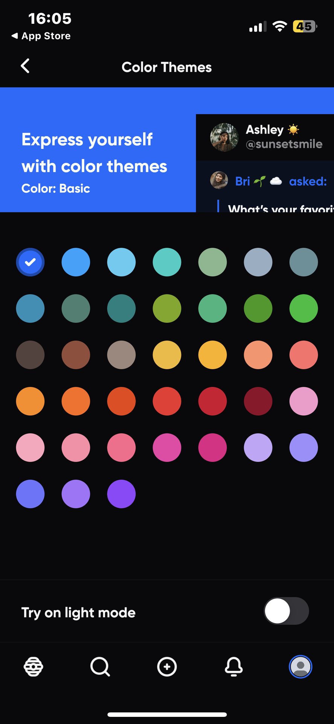This screenshot has width=334, height=724.
Task: Select the bright green swatch ending second row
Action: 303,308
